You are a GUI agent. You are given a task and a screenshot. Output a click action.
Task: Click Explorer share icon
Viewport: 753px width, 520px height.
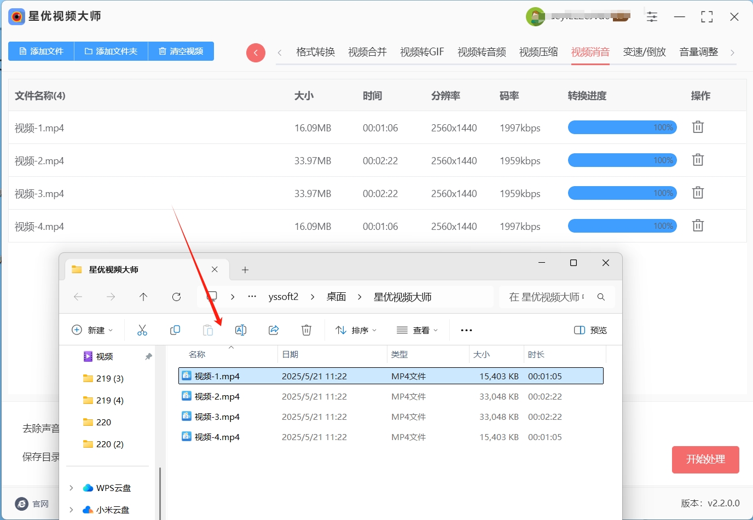point(274,330)
